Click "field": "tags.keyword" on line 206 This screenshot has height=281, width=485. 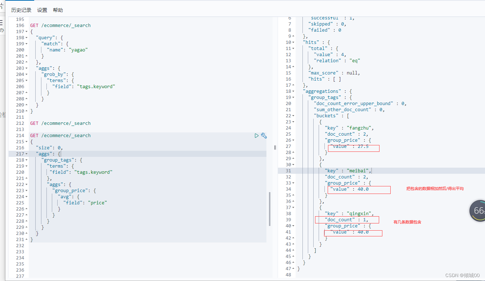(x=84, y=87)
